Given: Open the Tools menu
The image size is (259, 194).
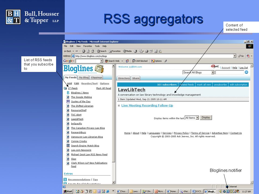Looking at the screenshot, I should click(97, 46).
